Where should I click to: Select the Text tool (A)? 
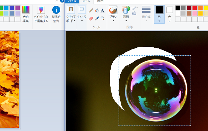pos(102,11)
